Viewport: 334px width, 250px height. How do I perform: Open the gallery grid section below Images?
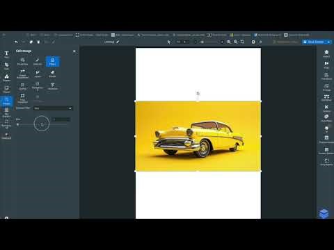[x=6, y=112]
